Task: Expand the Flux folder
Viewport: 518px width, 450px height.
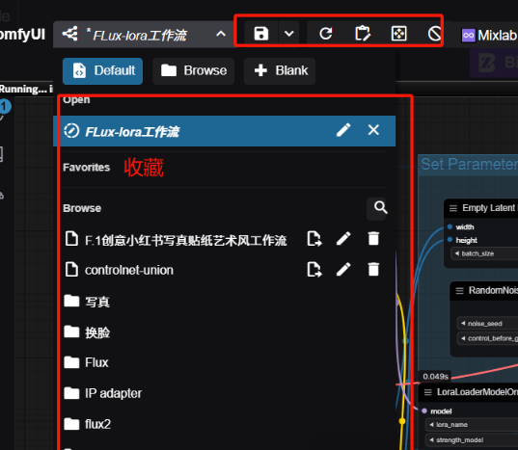Action: [87, 362]
